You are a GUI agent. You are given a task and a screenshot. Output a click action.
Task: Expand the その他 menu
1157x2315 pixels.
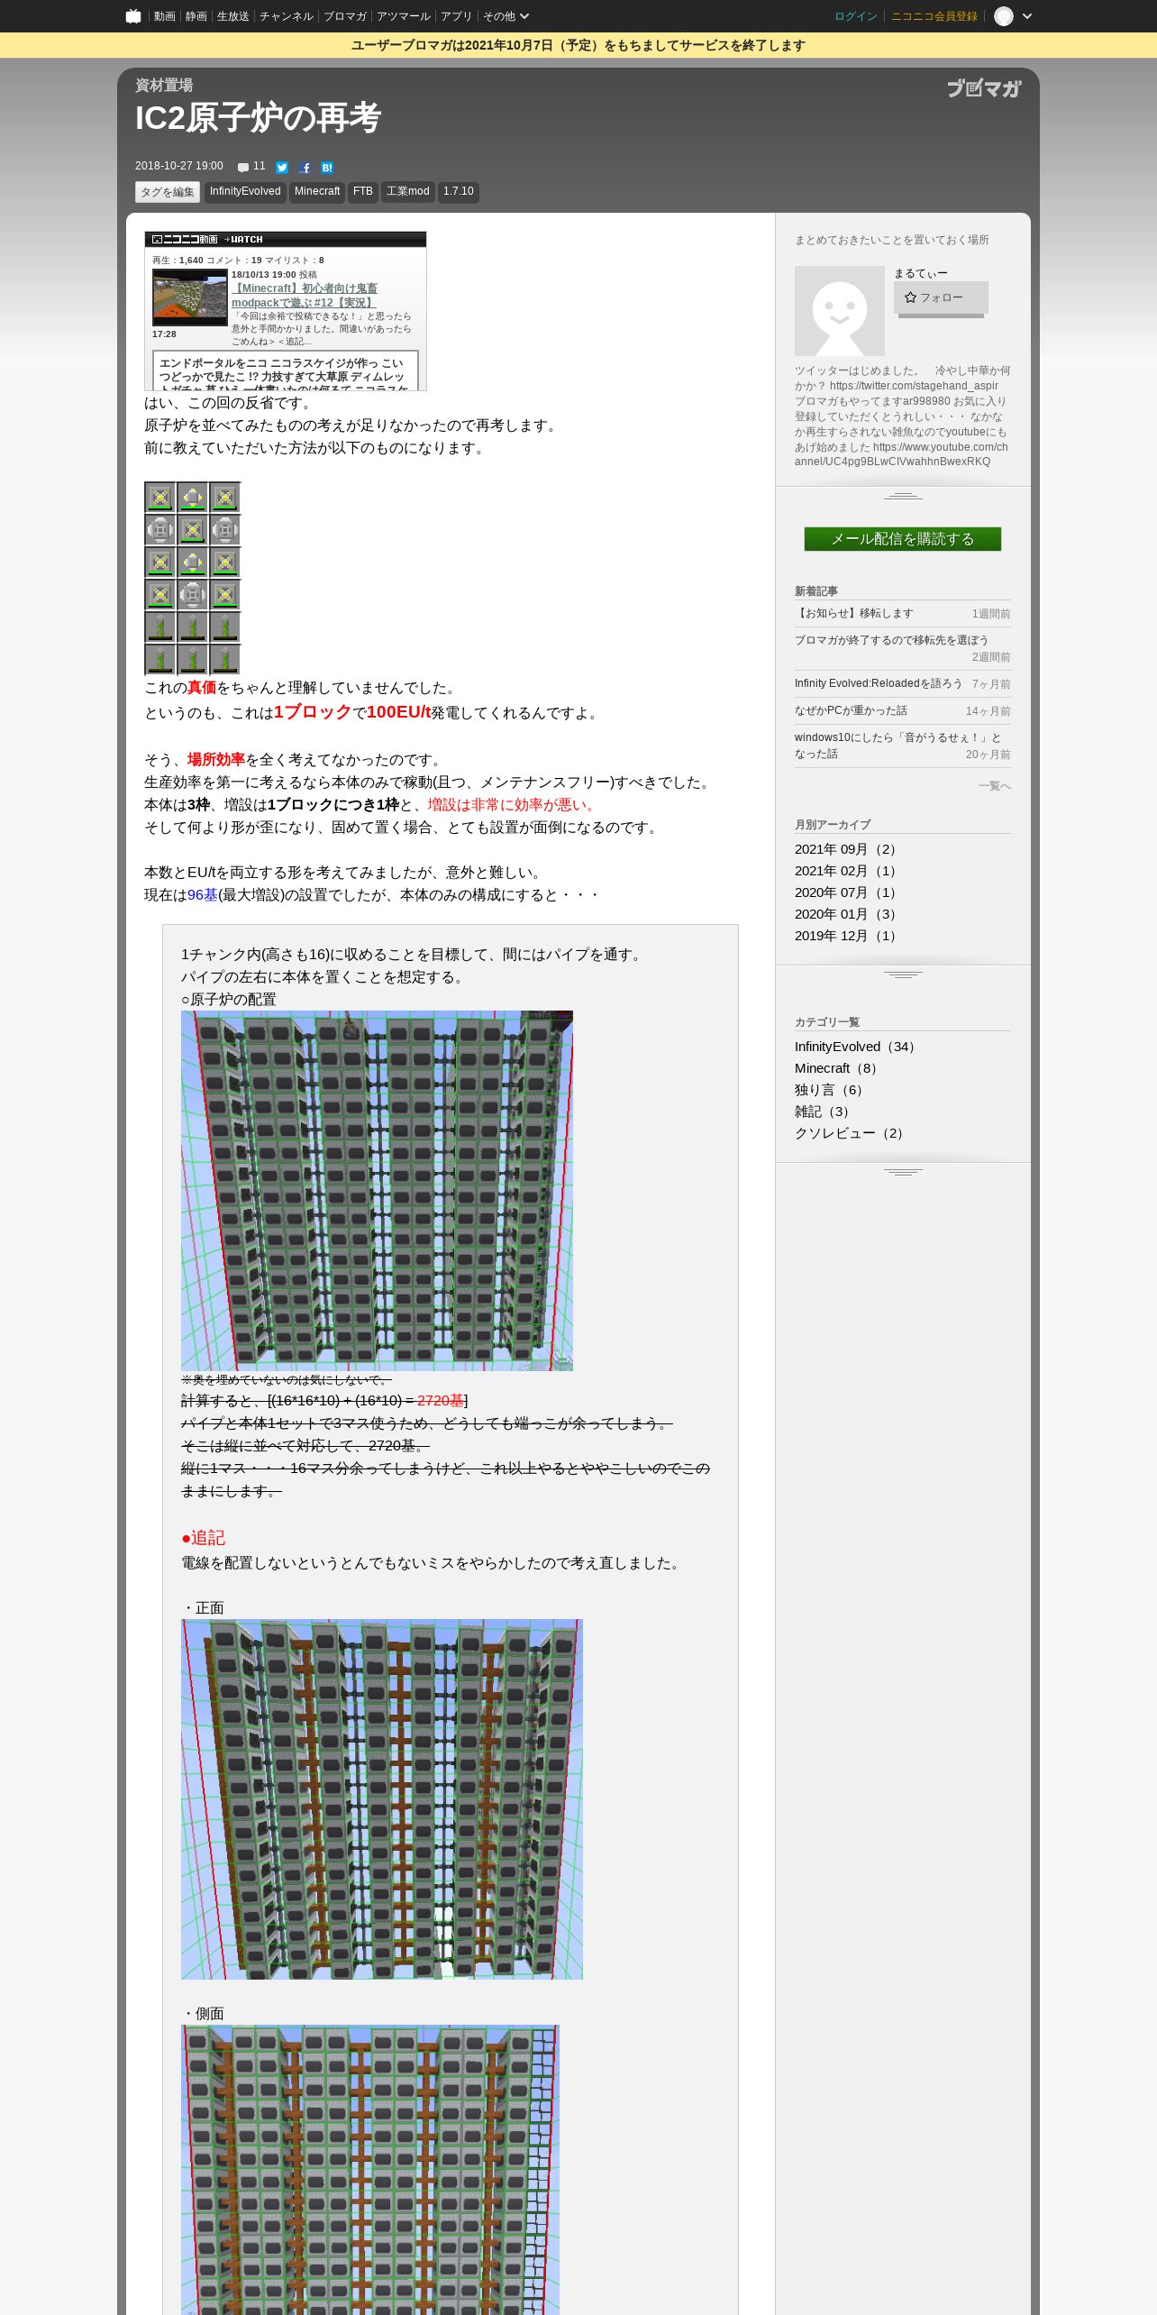[506, 16]
